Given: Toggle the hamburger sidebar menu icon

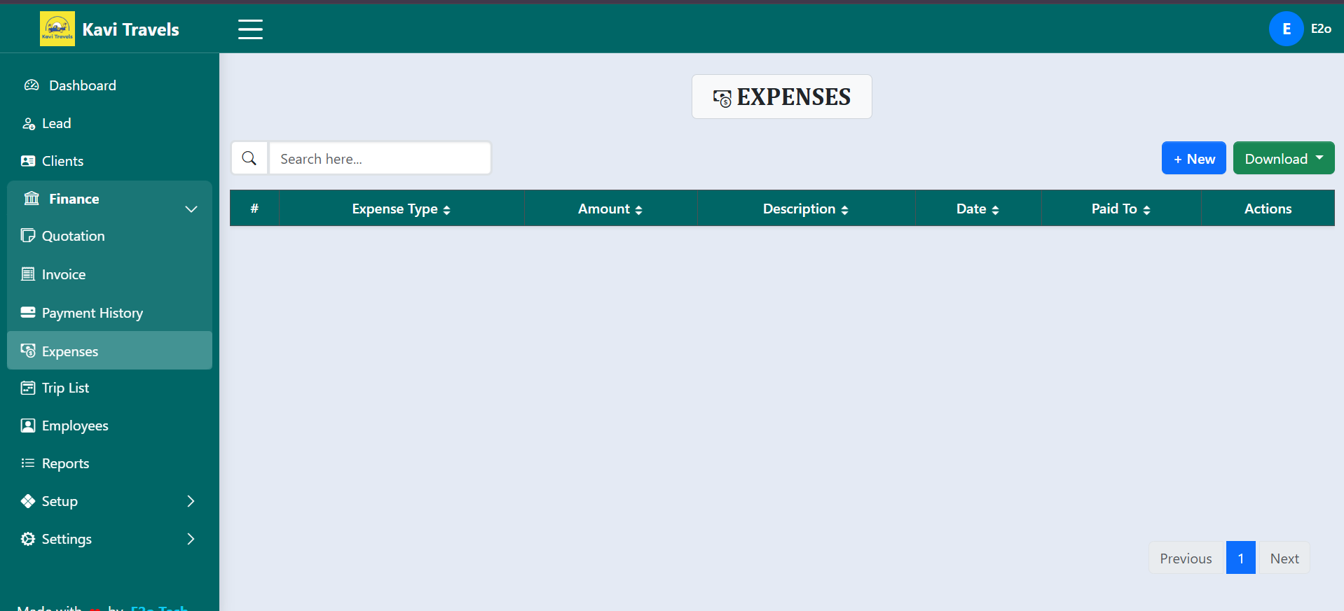Looking at the screenshot, I should coord(250,29).
